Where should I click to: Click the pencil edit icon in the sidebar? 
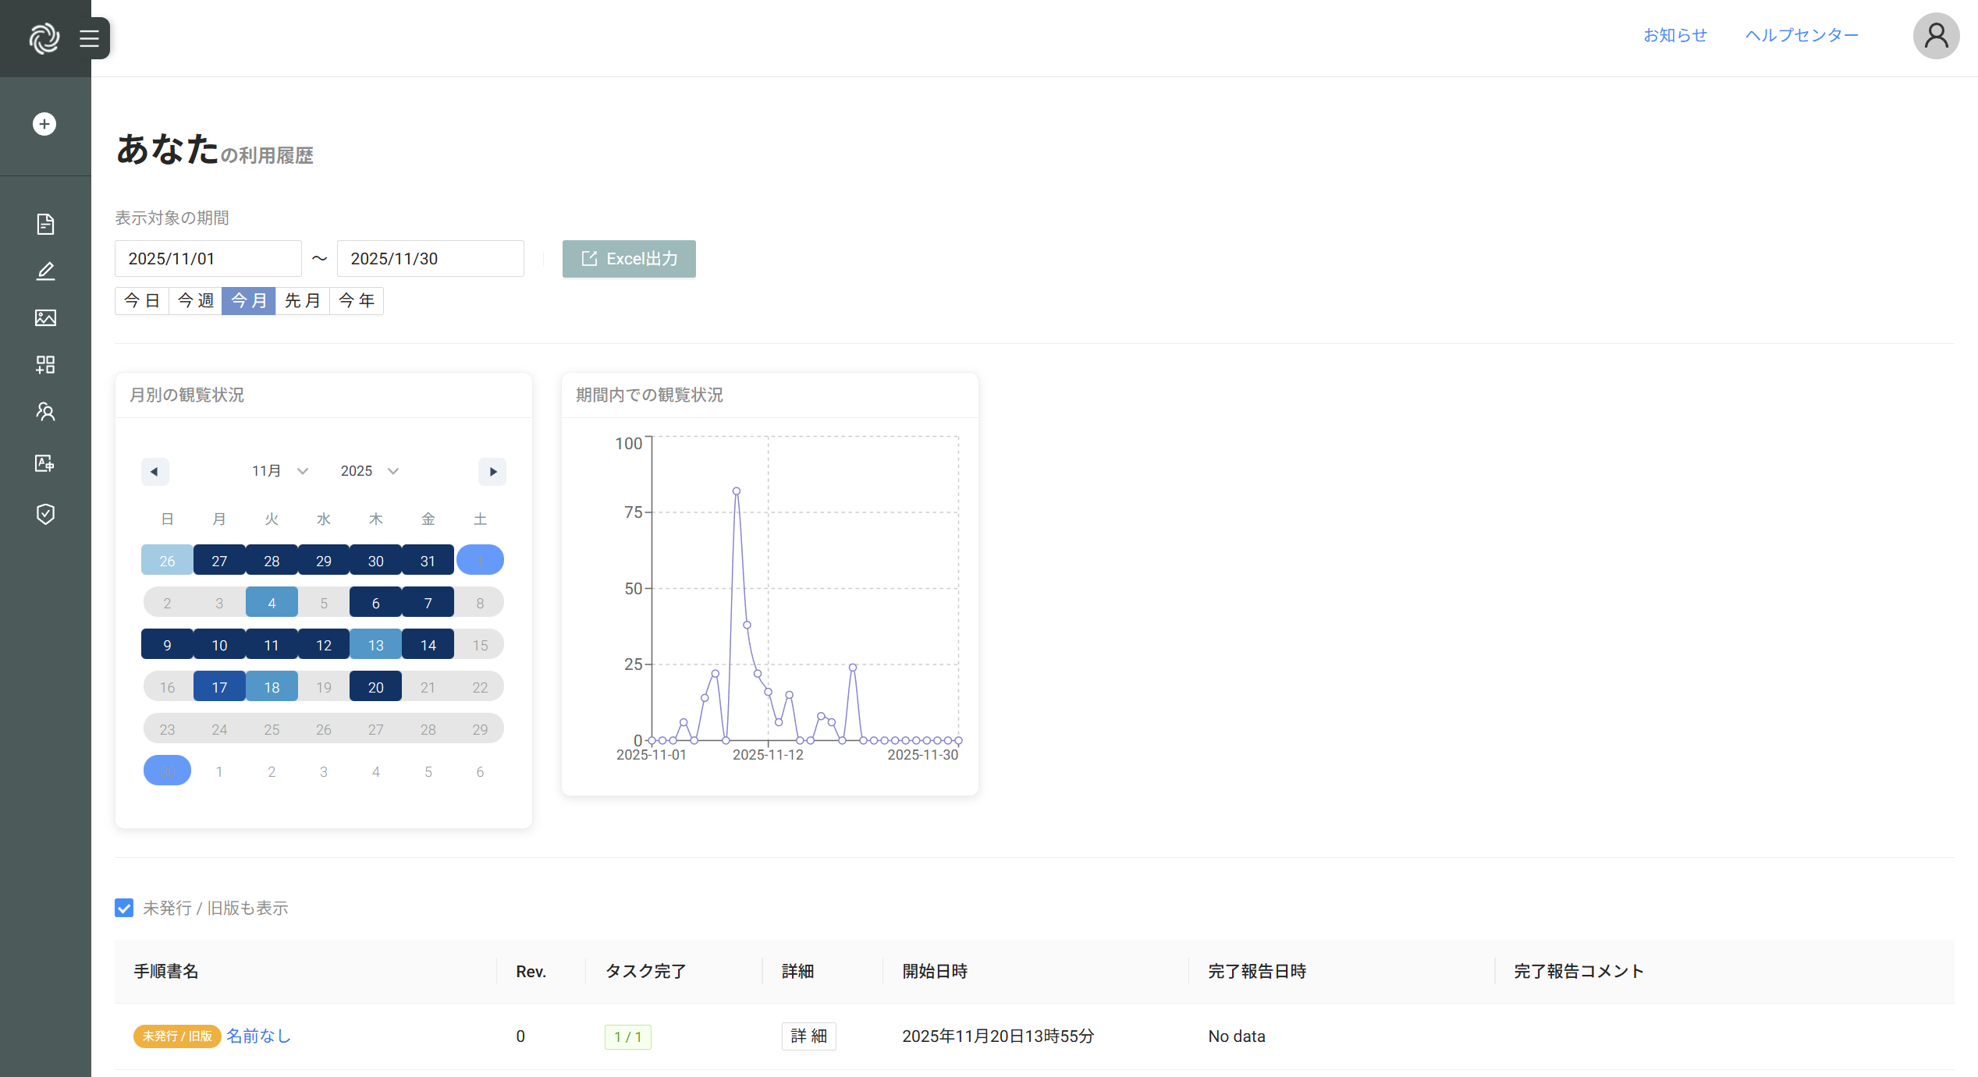coord(45,271)
